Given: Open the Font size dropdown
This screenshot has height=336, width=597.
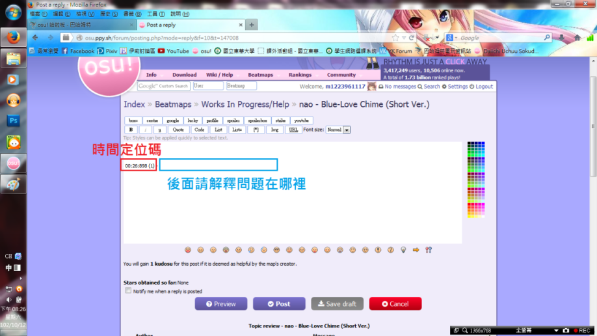Looking at the screenshot, I should tap(338, 130).
